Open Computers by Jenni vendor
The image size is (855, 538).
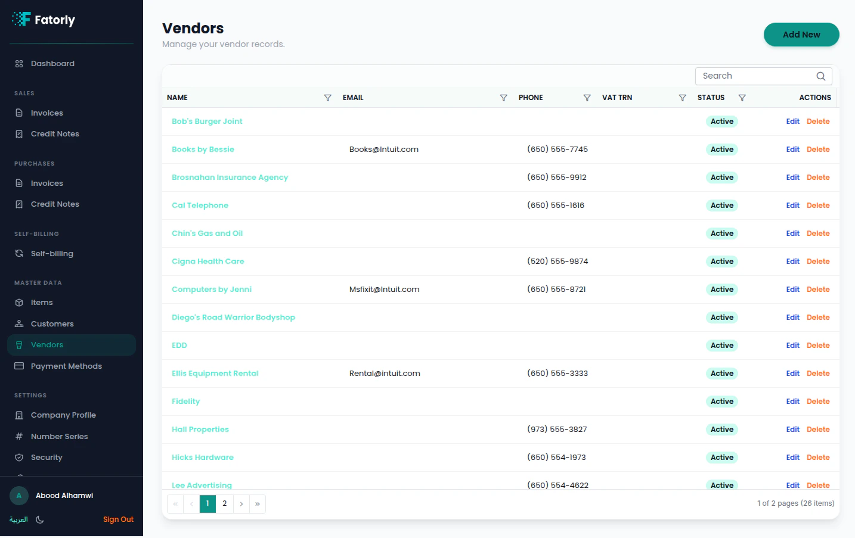click(x=212, y=290)
